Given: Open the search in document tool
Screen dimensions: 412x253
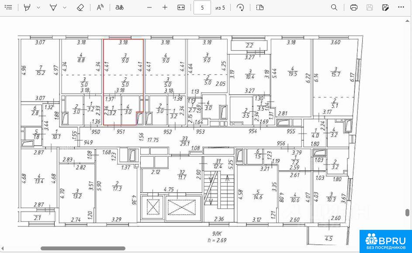Looking at the screenshot, I should [334, 7].
